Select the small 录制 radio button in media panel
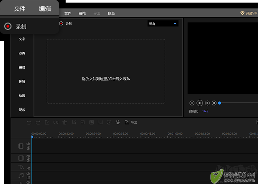The image size is (258, 184). pyautogui.click(x=61, y=24)
